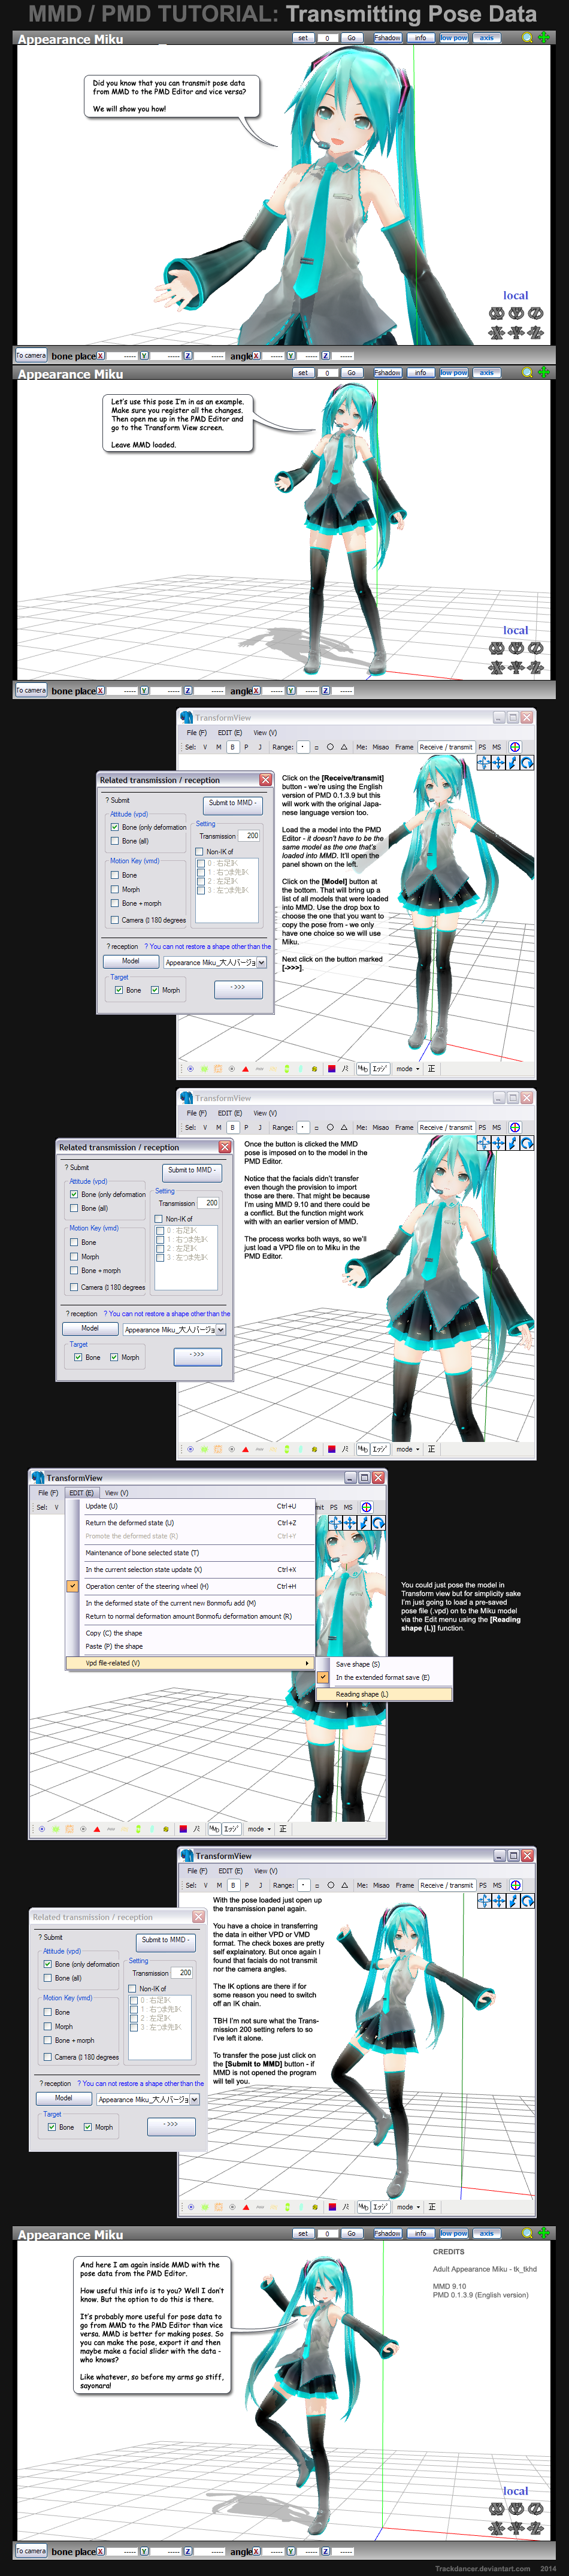Select Update (U) in EDIT menu

(190, 1506)
